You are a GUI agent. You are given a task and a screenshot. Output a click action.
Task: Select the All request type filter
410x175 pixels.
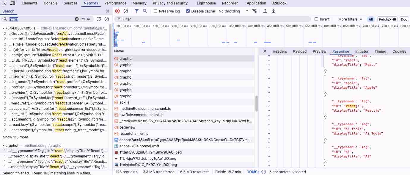(x=371, y=19)
